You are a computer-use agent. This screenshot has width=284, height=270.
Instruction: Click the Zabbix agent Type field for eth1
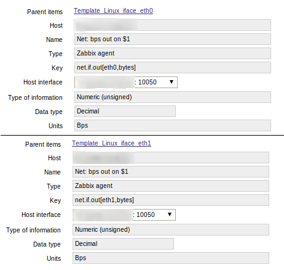pos(171,186)
